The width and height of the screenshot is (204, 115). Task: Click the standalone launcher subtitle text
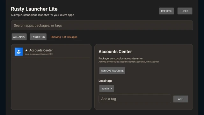(42, 15)
